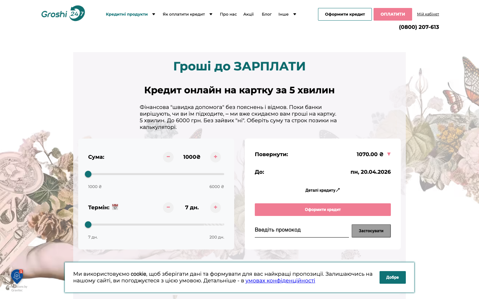The image size is (479, 299).
Task: Increase the loan term with the plus icon
Action: tap(215, 208)
